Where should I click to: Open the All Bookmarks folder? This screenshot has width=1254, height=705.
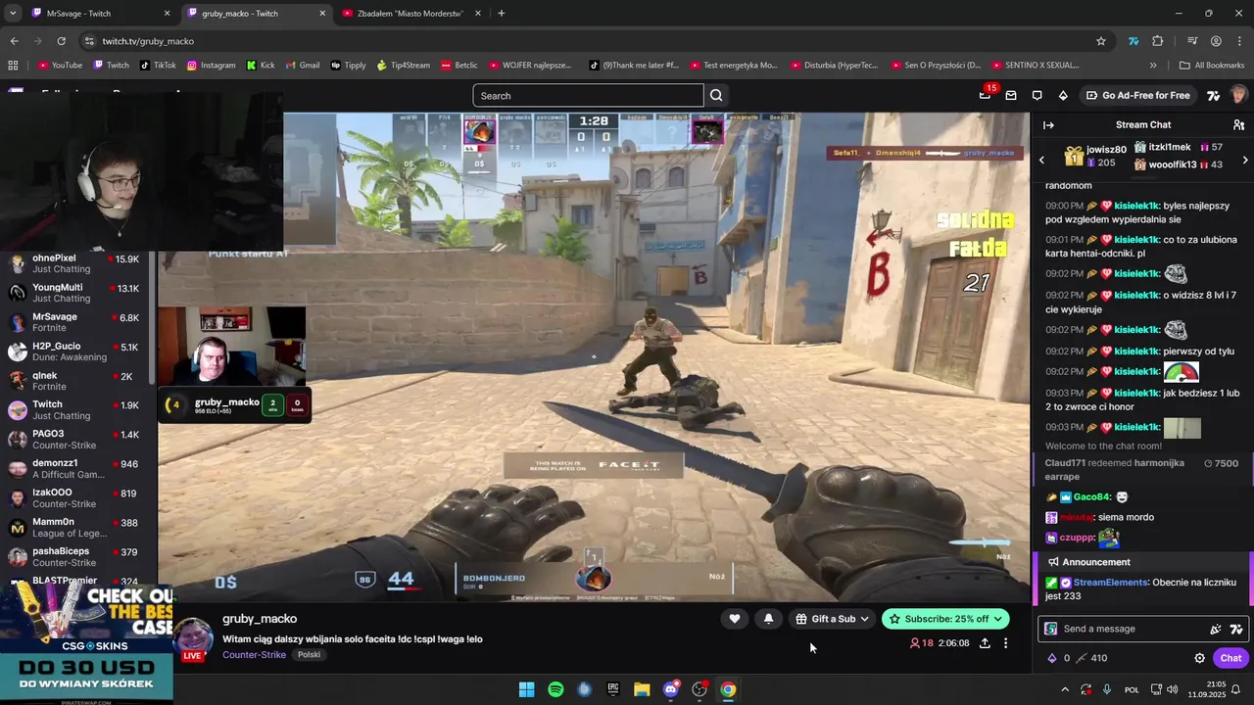(x=1212, y=66)
